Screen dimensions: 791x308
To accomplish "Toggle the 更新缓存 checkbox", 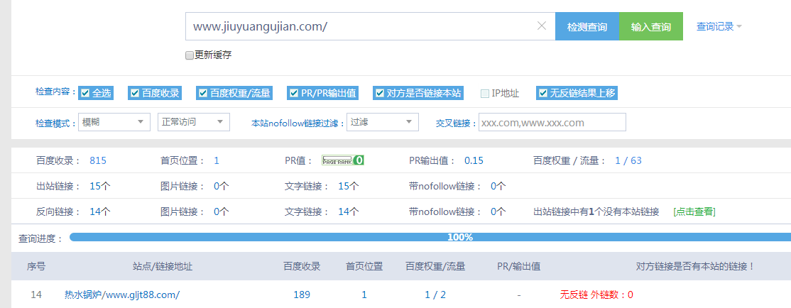I will pyautogui.click(x=190, y=55).
